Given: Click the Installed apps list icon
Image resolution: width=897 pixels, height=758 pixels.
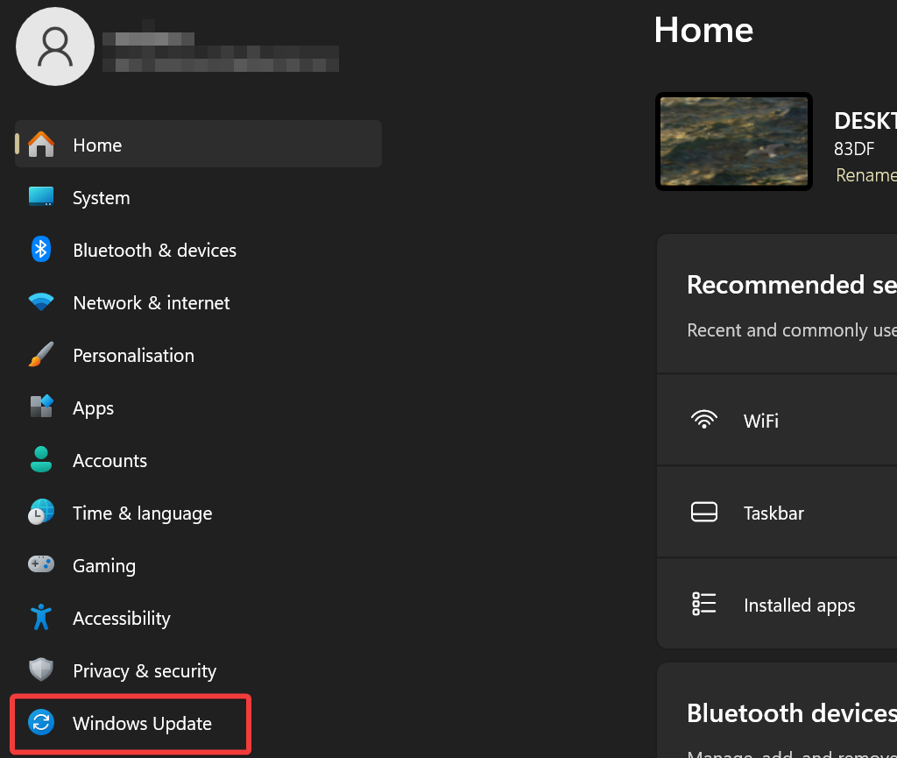Looking at the screenshot, I should click(x=704, y=604).
